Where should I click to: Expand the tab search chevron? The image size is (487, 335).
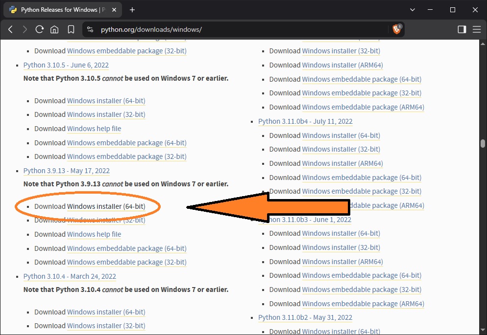pyautogui.click(x=413, y=10)
